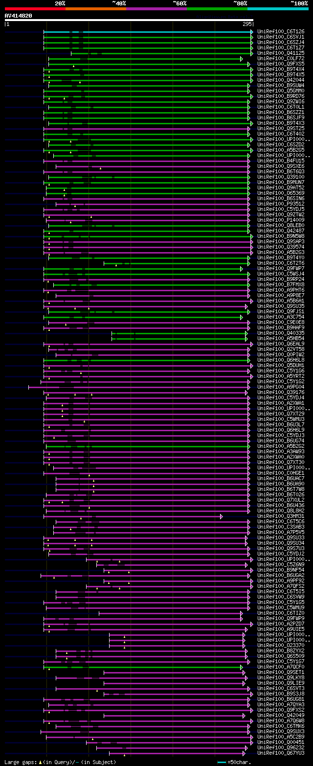Open hit UniRef100_Q9FXS5
The width and height of the screenshot is (313, 766).
tap(281, 64)
